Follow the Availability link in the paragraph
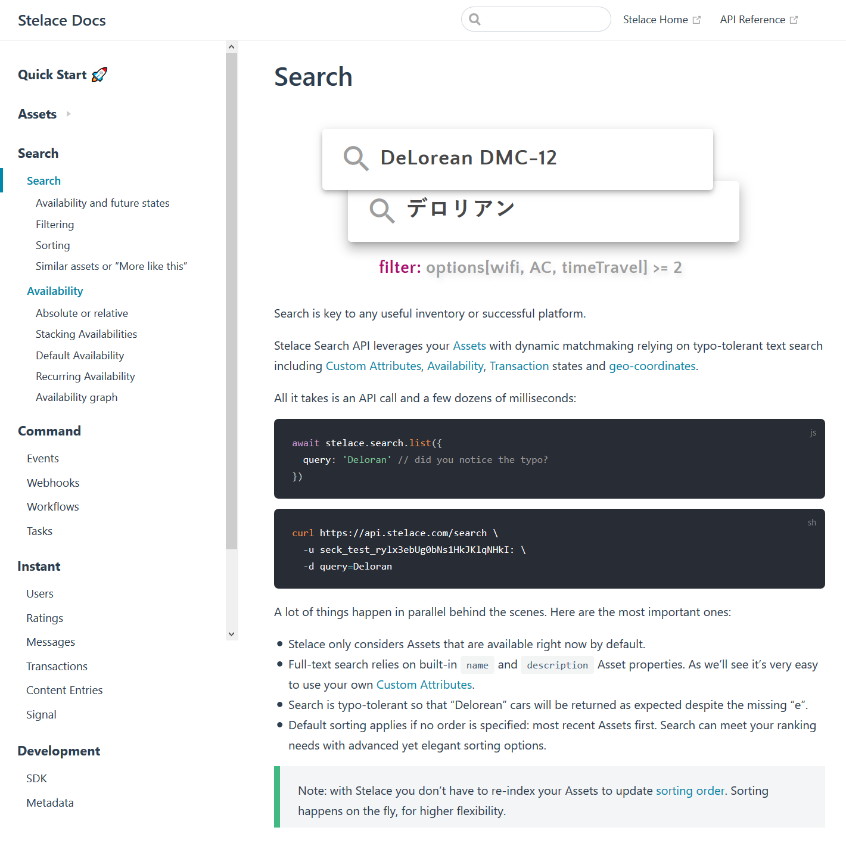Screen dimensions: 846x846 coord(455,366)
